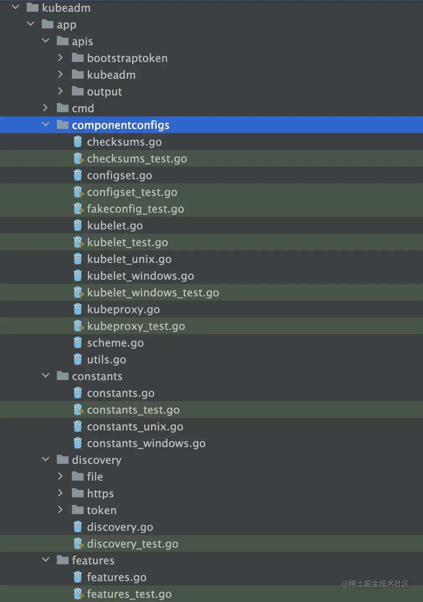
Task: Click the utils.go gopher icon
Action: pos(78,359)
